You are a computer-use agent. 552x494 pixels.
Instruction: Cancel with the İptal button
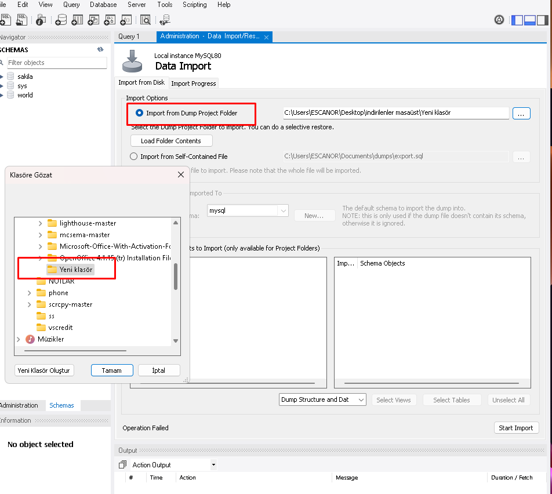point(159,370)
